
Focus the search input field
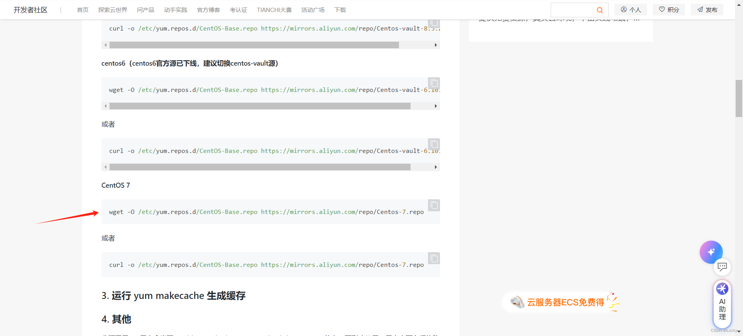click(573, 10)
